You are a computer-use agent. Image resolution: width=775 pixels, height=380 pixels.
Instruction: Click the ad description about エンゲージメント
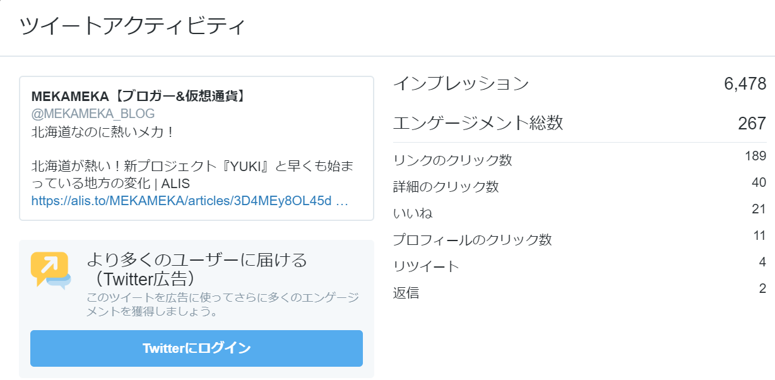coord(222,304)
